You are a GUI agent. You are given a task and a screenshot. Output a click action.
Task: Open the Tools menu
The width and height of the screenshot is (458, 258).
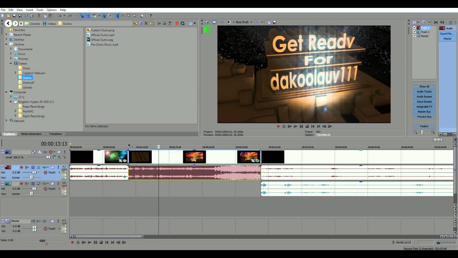tap(40, 10)
